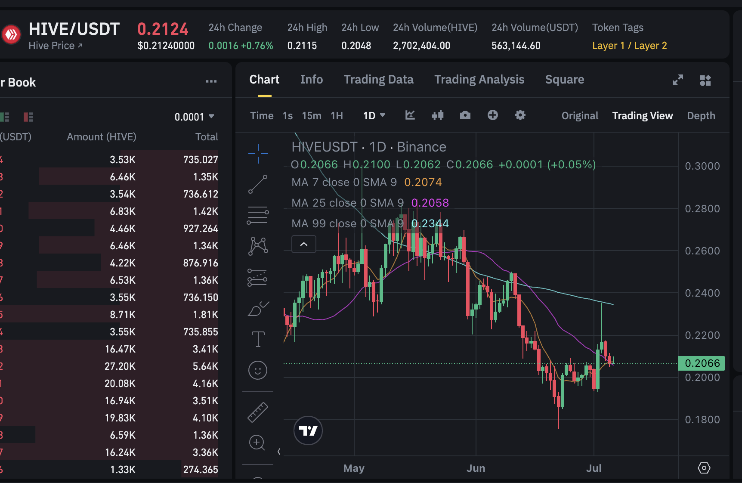Screen dimensions: 742x483
Task: Take a chart snapshot with camera icon
Action: pyautogui.click(x=465, y=115)
